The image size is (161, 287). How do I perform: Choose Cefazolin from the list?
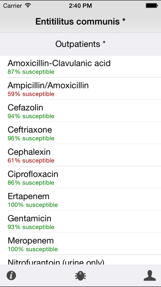80,111
